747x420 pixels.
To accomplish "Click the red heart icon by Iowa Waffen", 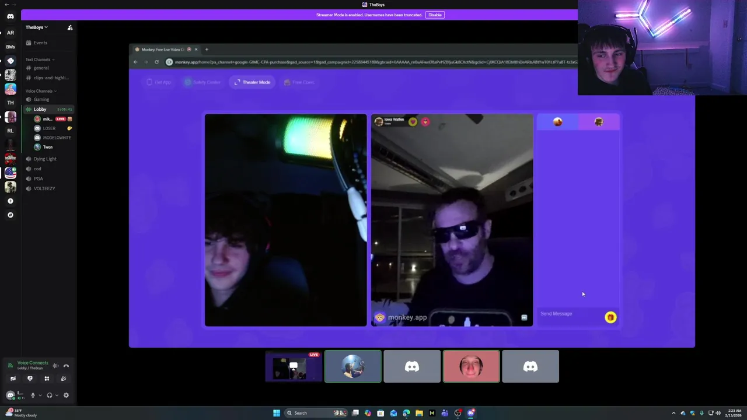I will [x=425, y=122].
